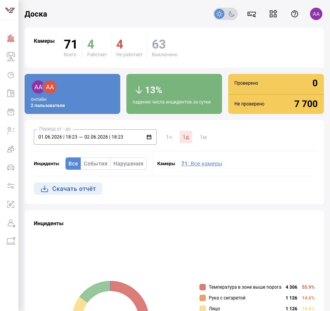Click the 4 Не работает cameras count
The width and height of the screenshot is (330, 311).
(x=129, y=48)
